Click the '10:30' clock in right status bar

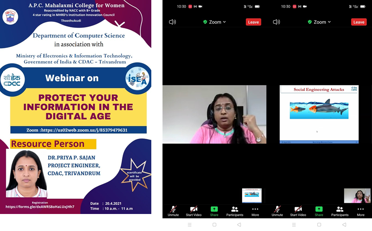click(x=286, y=6)
